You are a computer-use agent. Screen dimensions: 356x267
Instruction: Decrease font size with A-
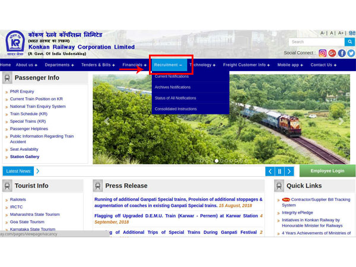(322, 33)
